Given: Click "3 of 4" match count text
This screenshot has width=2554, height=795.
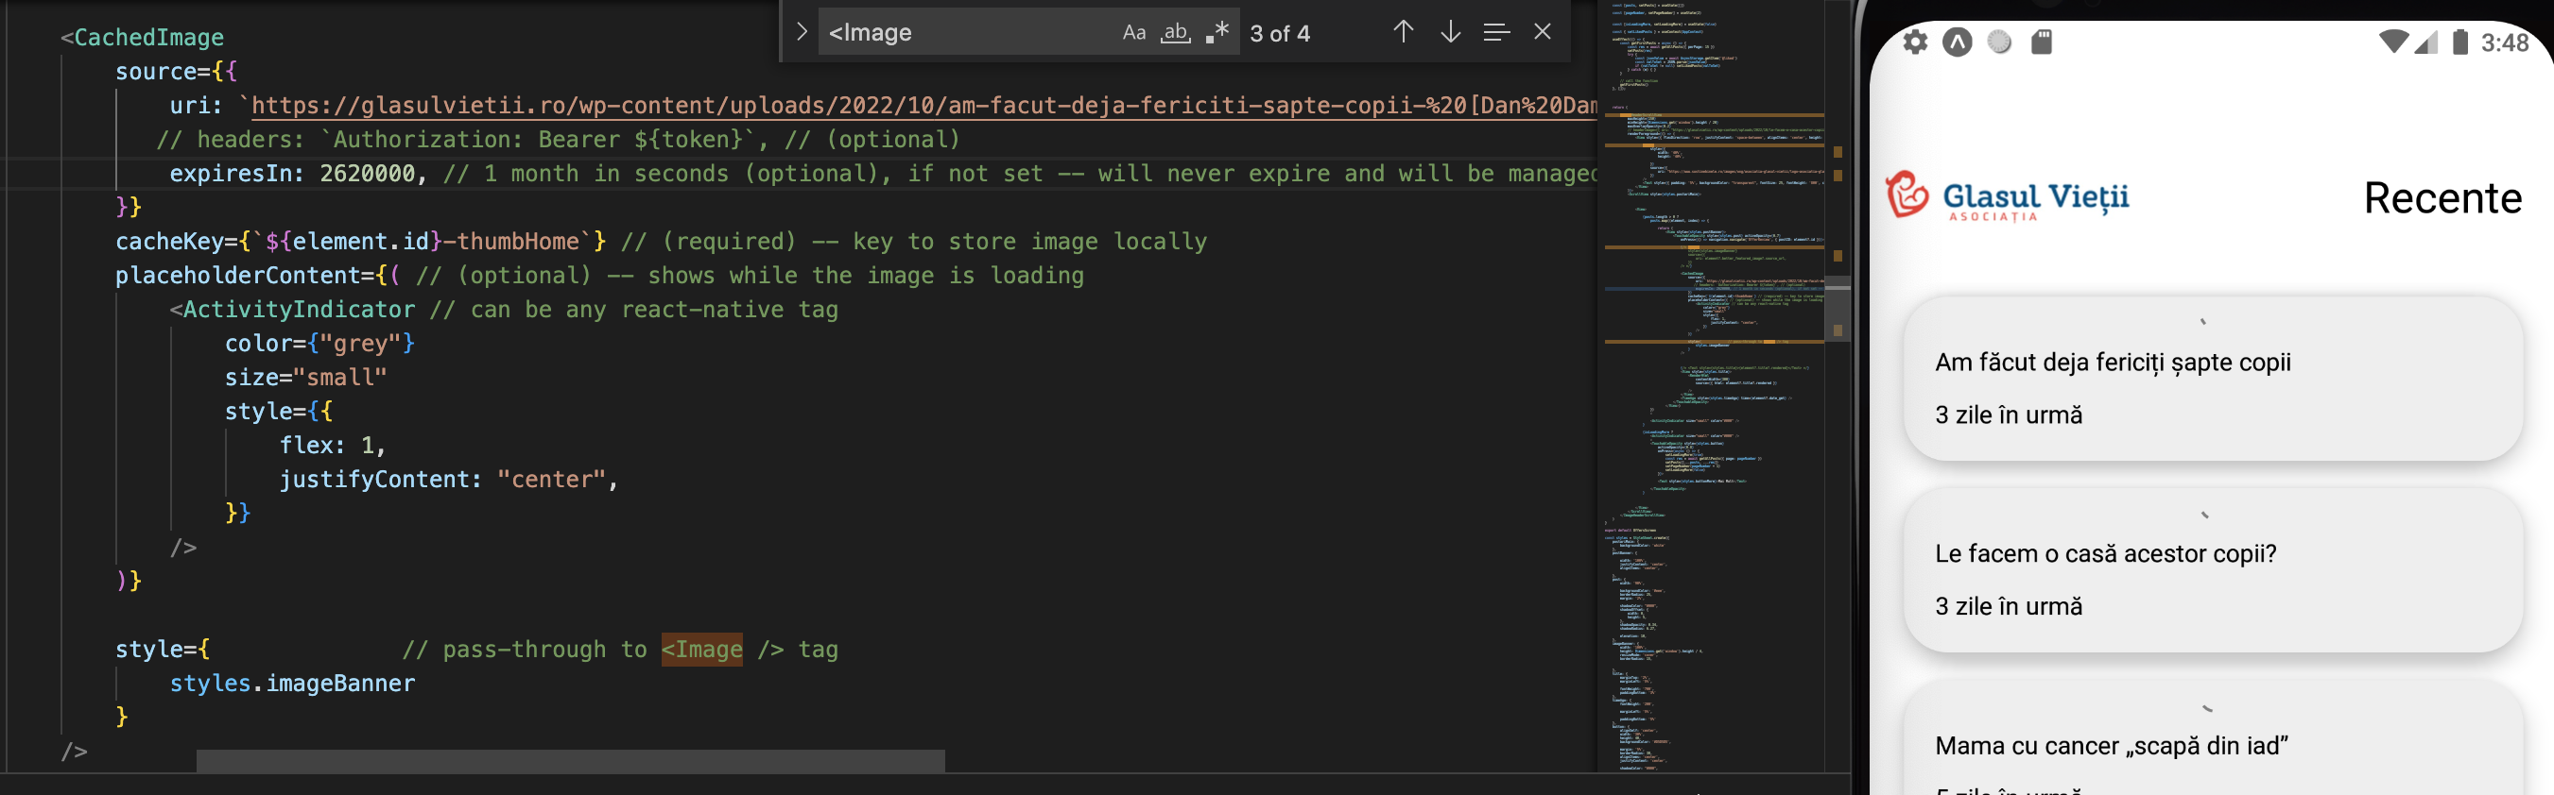Looking at the screenshot, I should tap(1279, 34).
